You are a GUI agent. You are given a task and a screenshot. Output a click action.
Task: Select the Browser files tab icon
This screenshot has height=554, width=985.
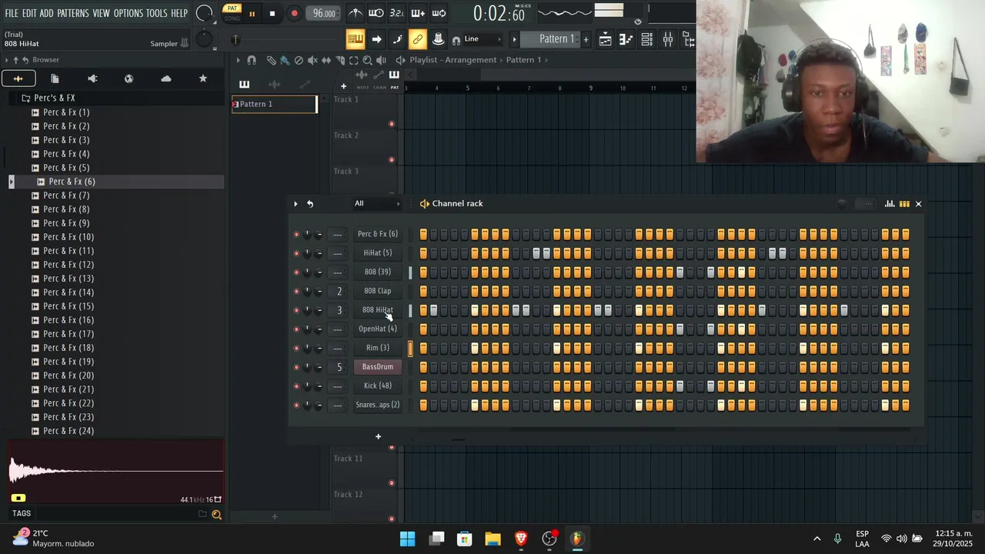point(55,78)
